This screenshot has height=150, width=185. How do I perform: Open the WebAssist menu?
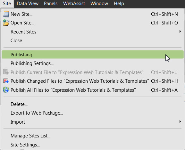pyautogui.click(x=74, y=4)
